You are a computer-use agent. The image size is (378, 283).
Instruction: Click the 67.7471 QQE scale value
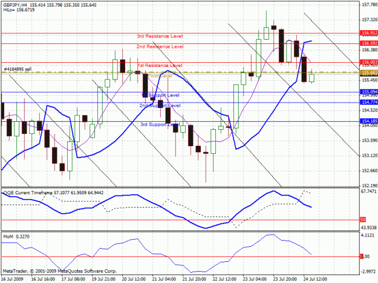[368, 191]
